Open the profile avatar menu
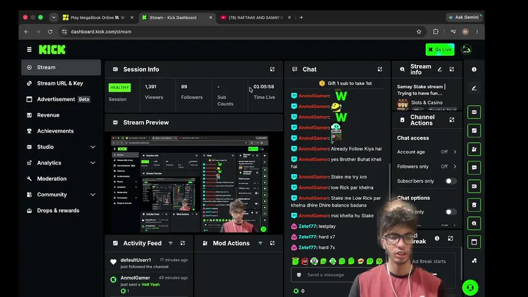Screen dimensions: 528x297 tap(466, 50)
